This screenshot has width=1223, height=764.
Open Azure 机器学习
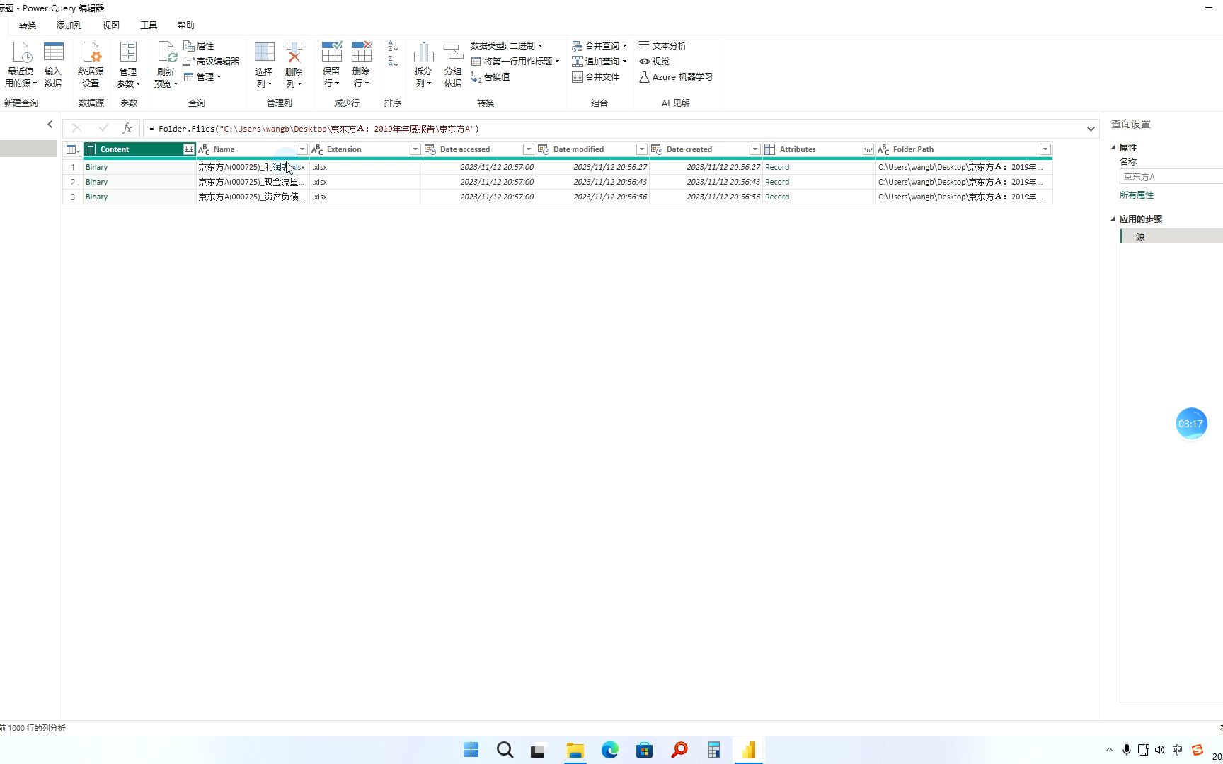point(676,76)
